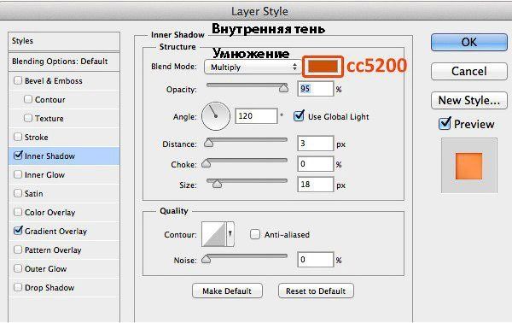The height and width of the screenshot is (323, 512).
Task: Click the Choke percentage field
Action: pyautogui.click(x=316, y=164)
